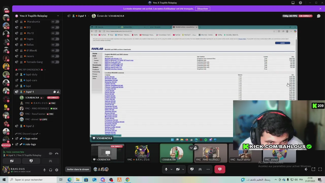Select the YMC MIKO RODRIGEZ participant tile
Screen dimensions: 325x183
pyautogui.click(x=211, y=153)
